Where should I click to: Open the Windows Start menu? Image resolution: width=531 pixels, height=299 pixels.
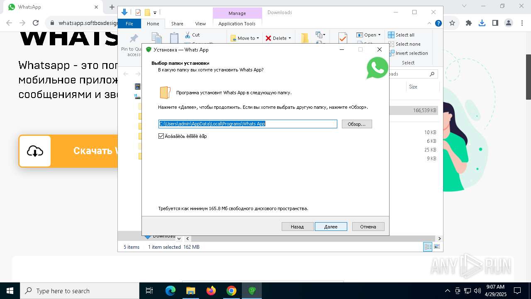[10, 291]
